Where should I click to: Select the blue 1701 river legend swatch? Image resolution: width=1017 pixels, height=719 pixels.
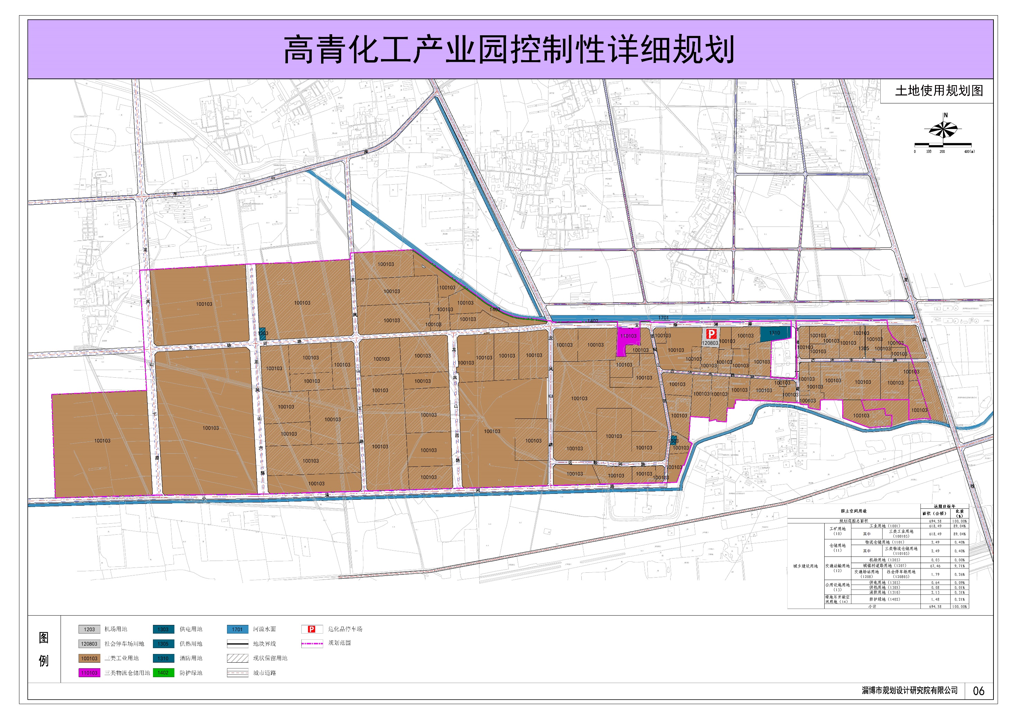[x=237, y=629]
